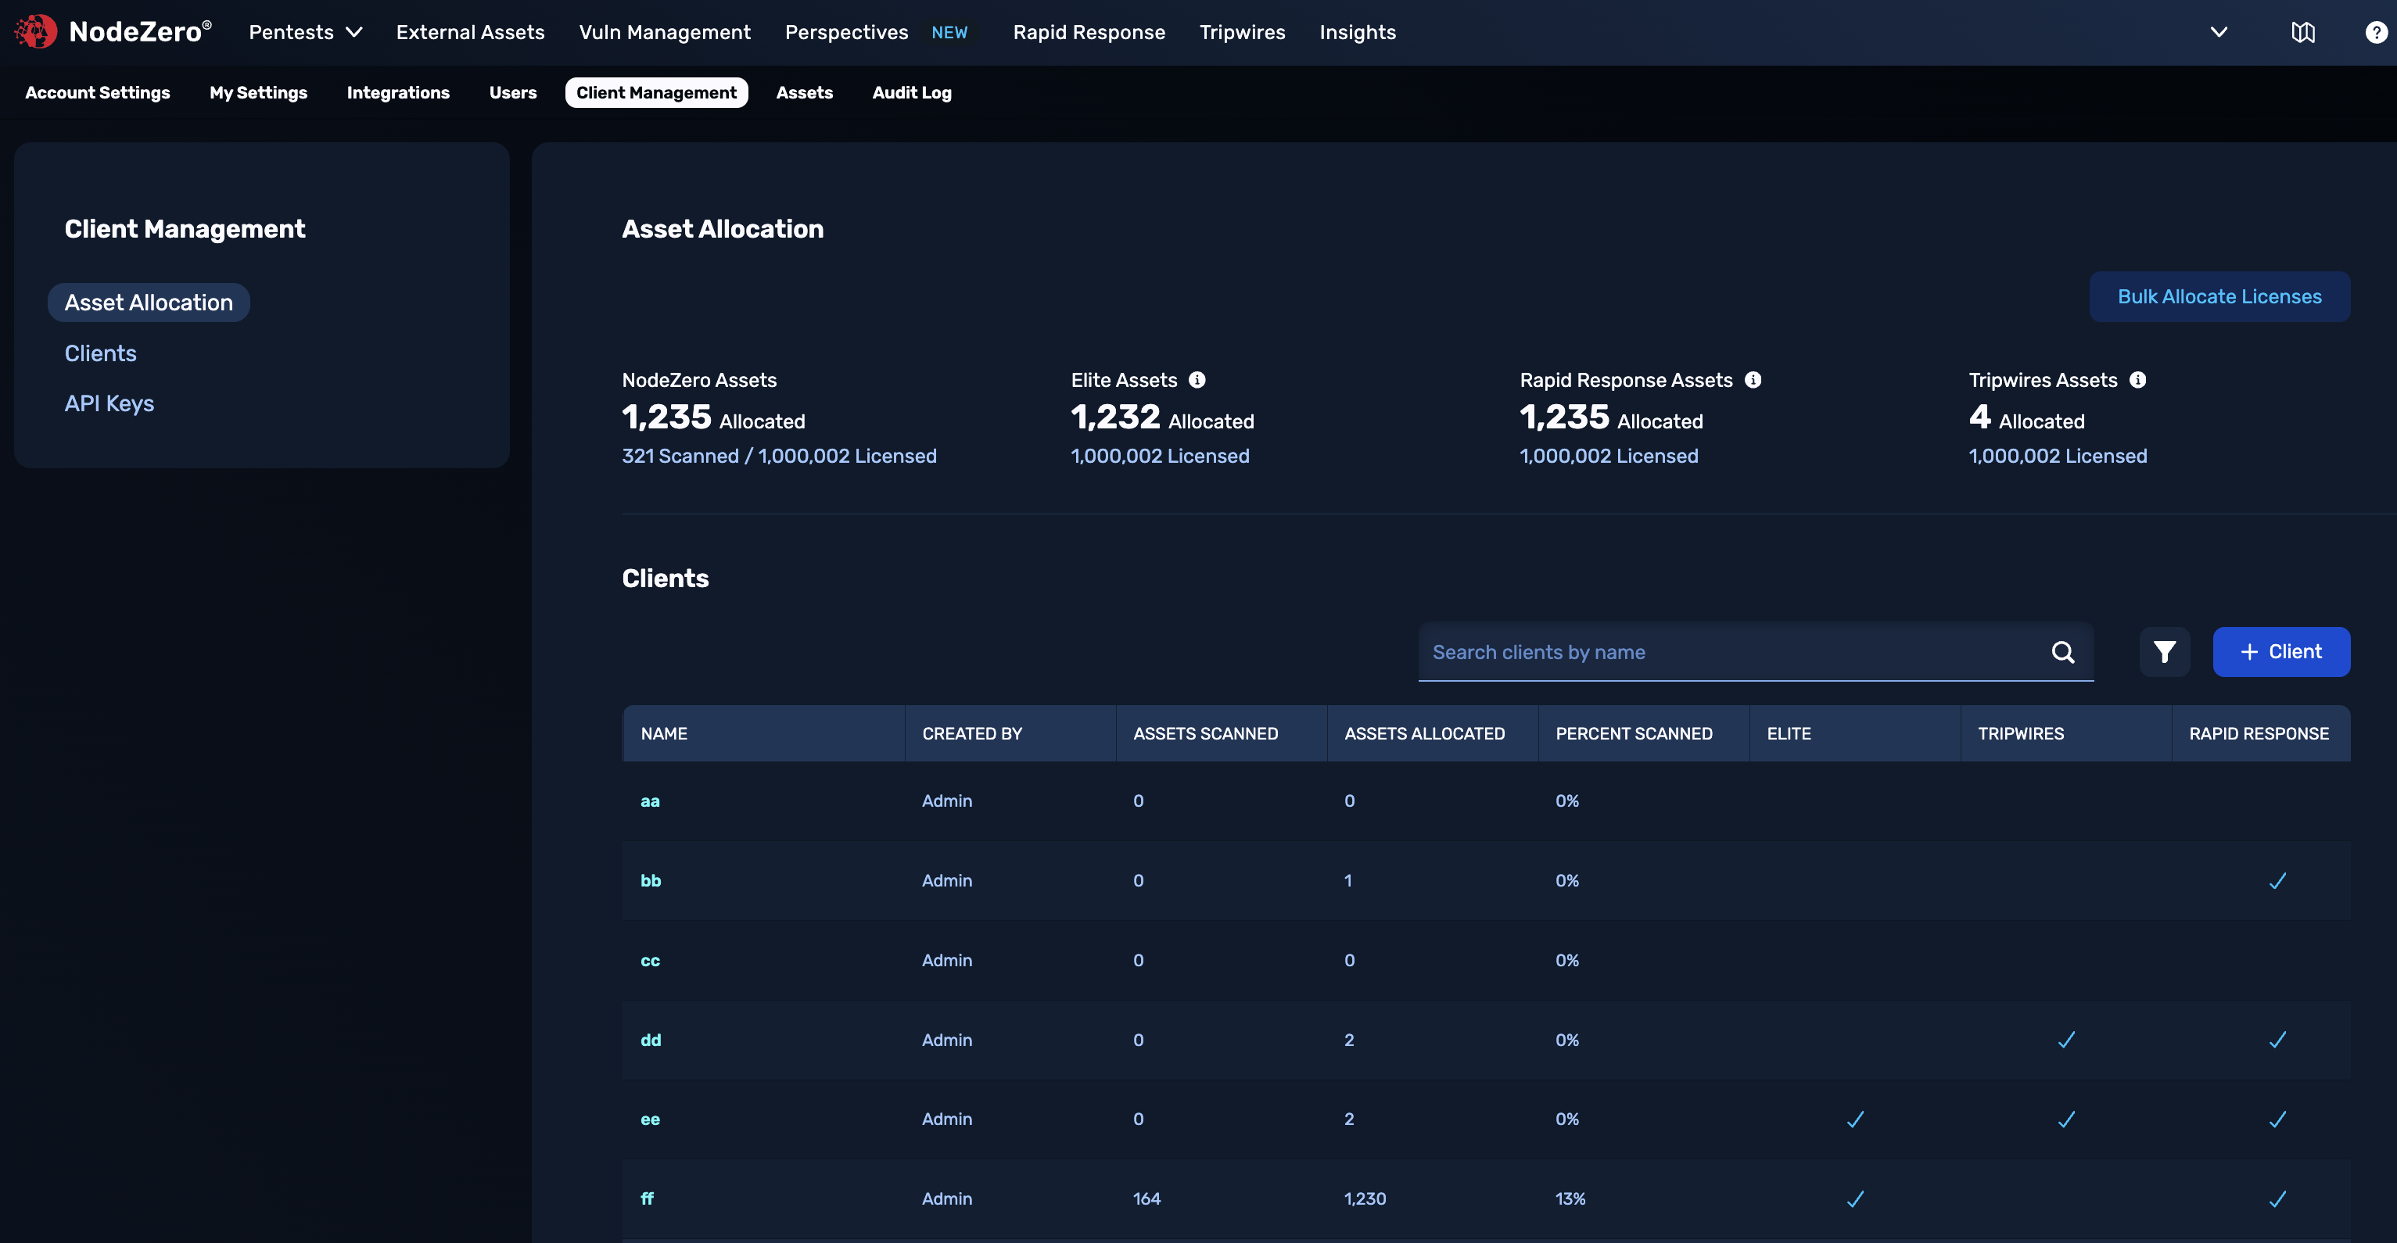This screenshot has height=1243, width=2397.
Task: Click the info icon beside Rapid Response Assets
Action: point(1753,380)
